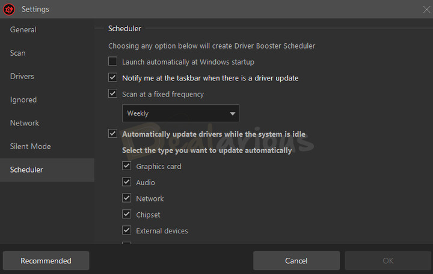This screenshot has width=433, height=274.
Task: Open the Weekly frequency dropdown
Action: (180, 113)
